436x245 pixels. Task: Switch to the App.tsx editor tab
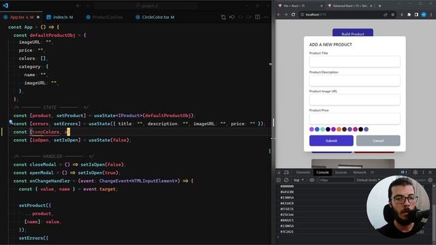tap(21, 17)
